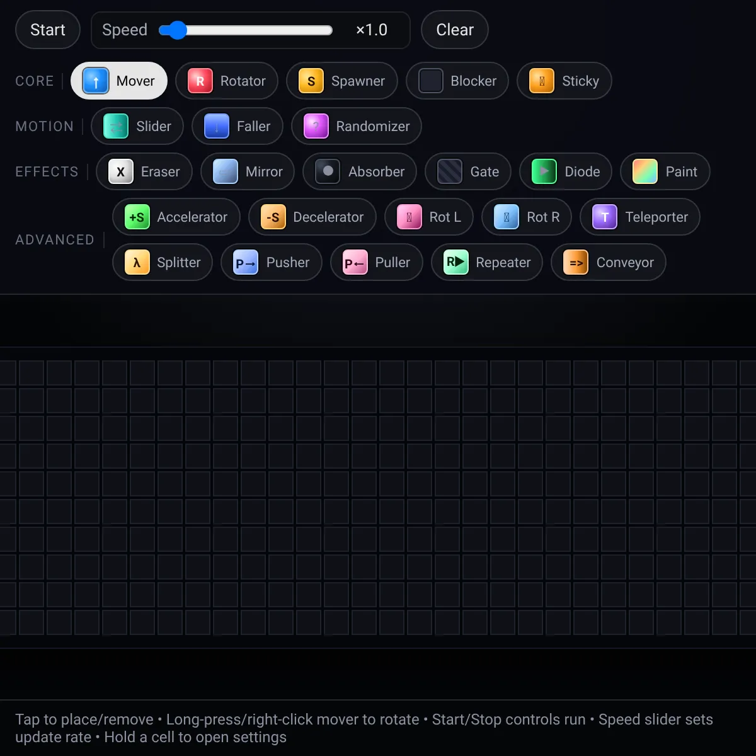Choose the Slider motion cell
Screen dimensions: 756x756
[x=137, y=126]
